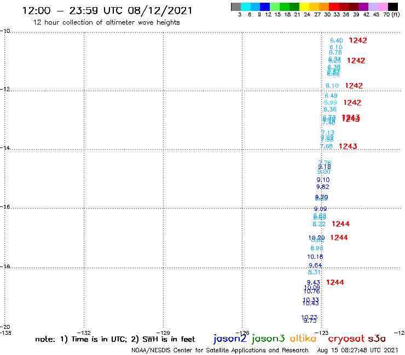Click the 'cryosat' satellite legend label
The image size is (405, 355).
(346, 339)
